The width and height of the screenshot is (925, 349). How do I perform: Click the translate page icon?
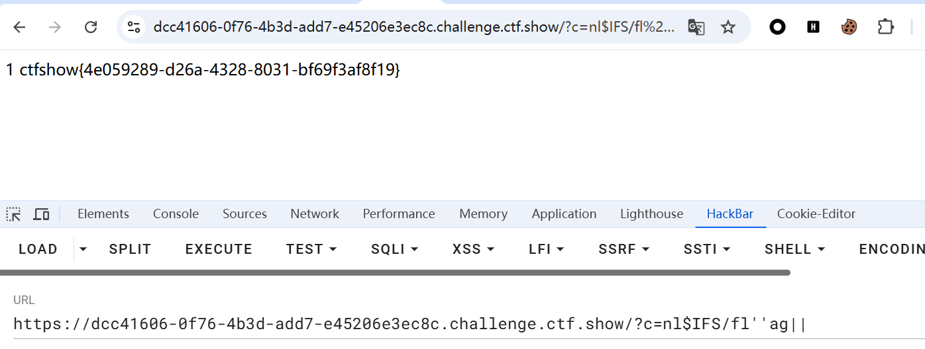coord(696,27)
